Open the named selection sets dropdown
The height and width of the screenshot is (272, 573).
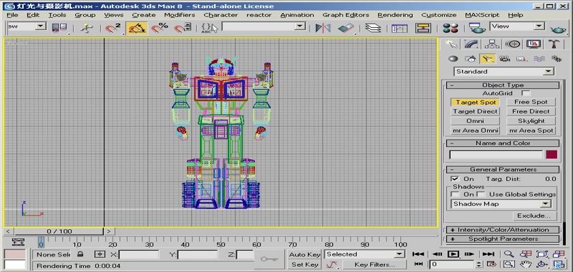263,27
